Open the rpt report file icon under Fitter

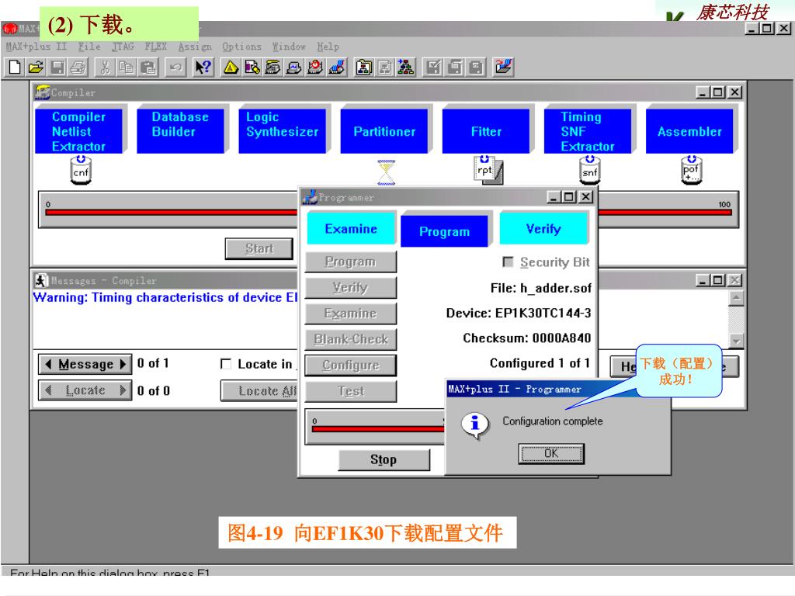tap(488, 170)
